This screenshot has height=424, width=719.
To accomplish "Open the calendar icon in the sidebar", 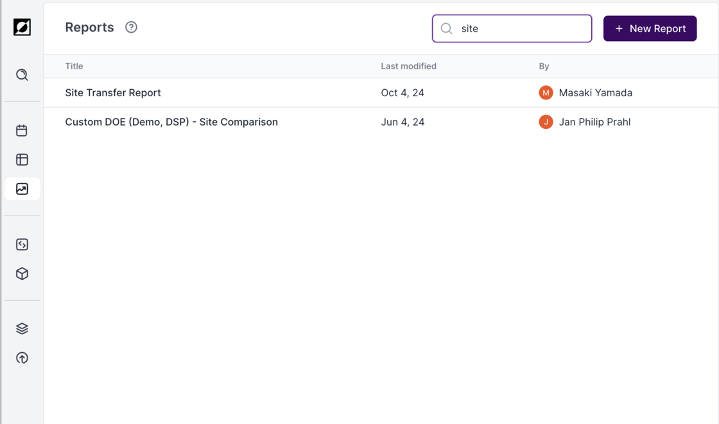I will 22,130.
